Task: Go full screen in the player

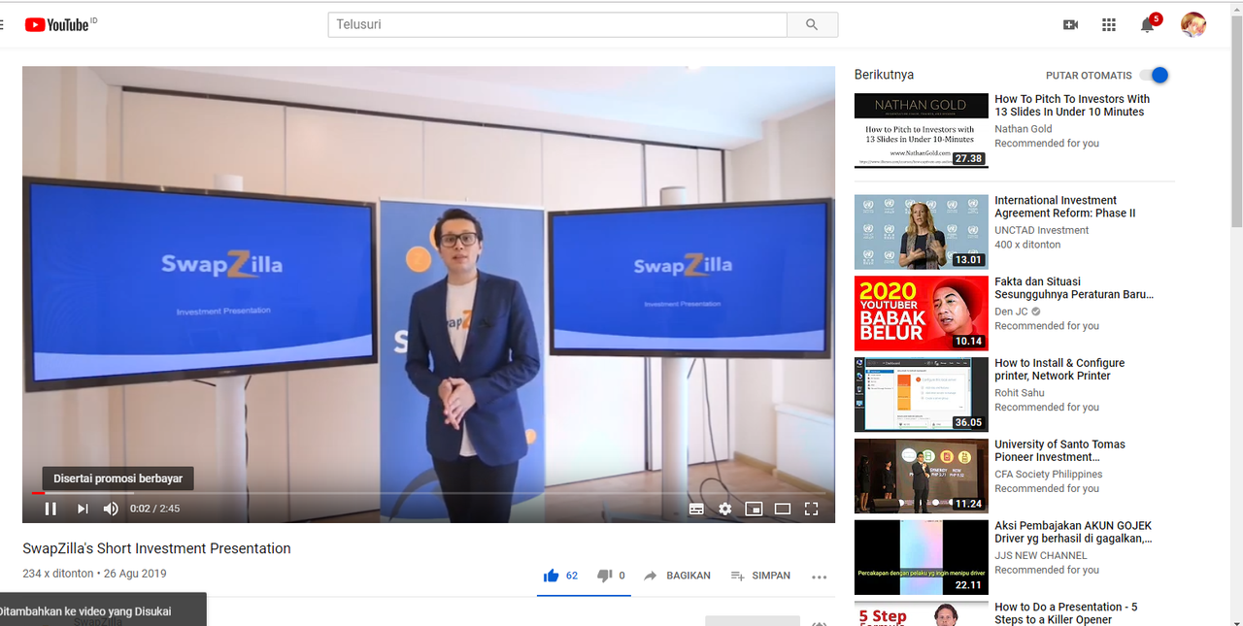Action: click(812, 509)
